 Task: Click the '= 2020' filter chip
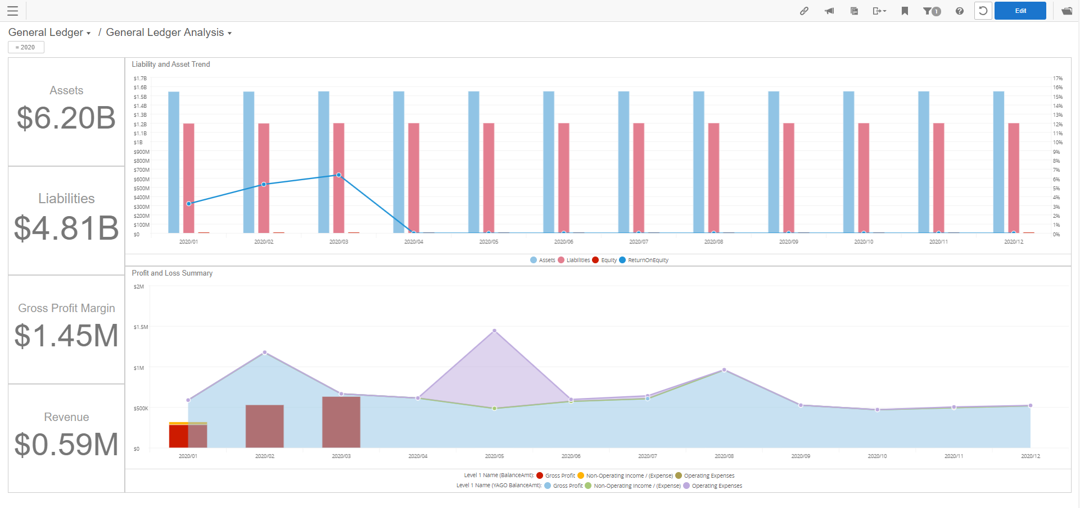(x=26, y=47)
